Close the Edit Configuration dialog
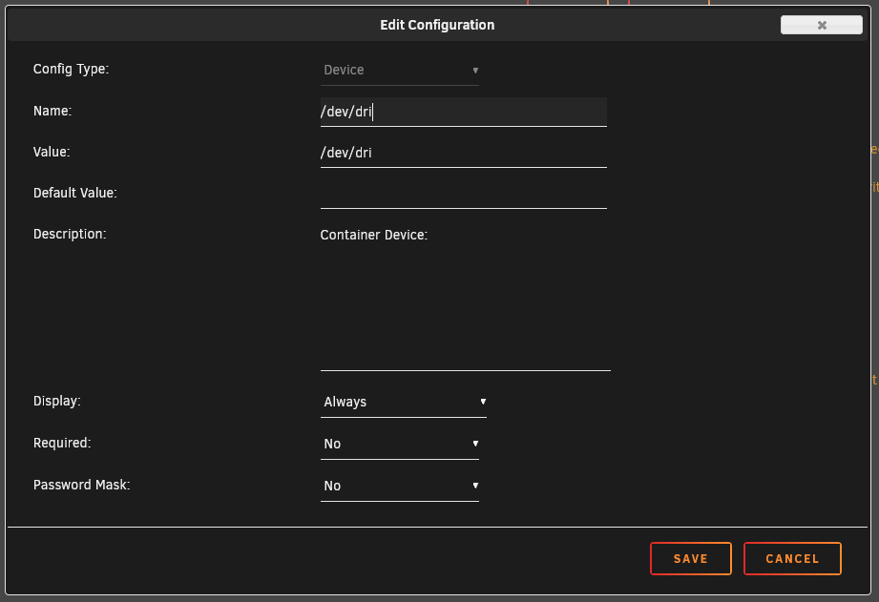Image resolution: width=879 pixels, height=602 pixels. point(822,25)
